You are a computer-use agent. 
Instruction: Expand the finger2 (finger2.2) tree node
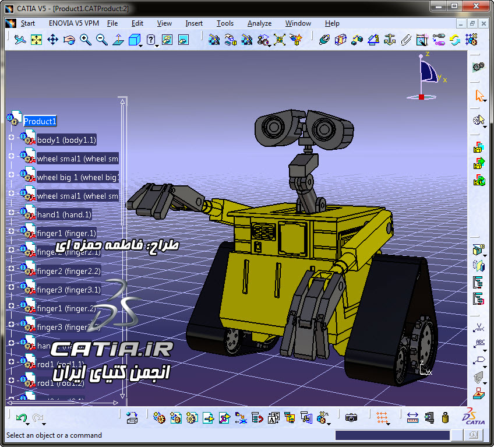tap(11, 268)
